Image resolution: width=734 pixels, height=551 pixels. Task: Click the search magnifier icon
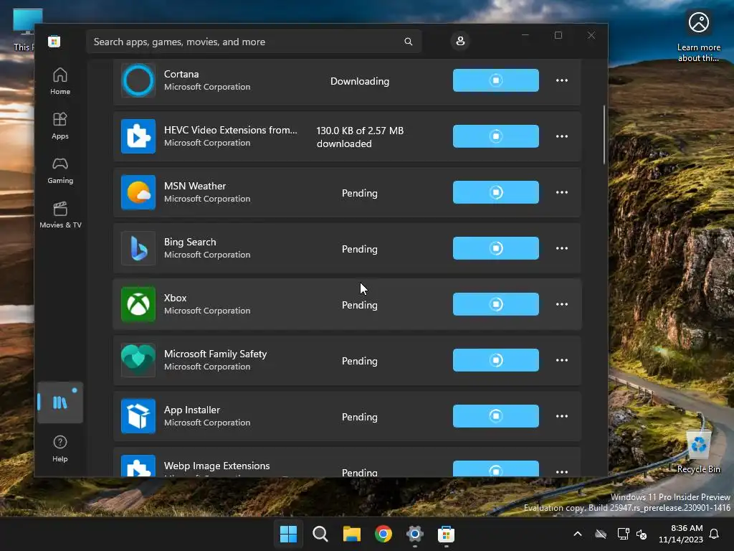[x=408, y=42]
